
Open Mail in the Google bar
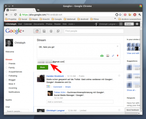pyautogui.click(x=20, y=24)
